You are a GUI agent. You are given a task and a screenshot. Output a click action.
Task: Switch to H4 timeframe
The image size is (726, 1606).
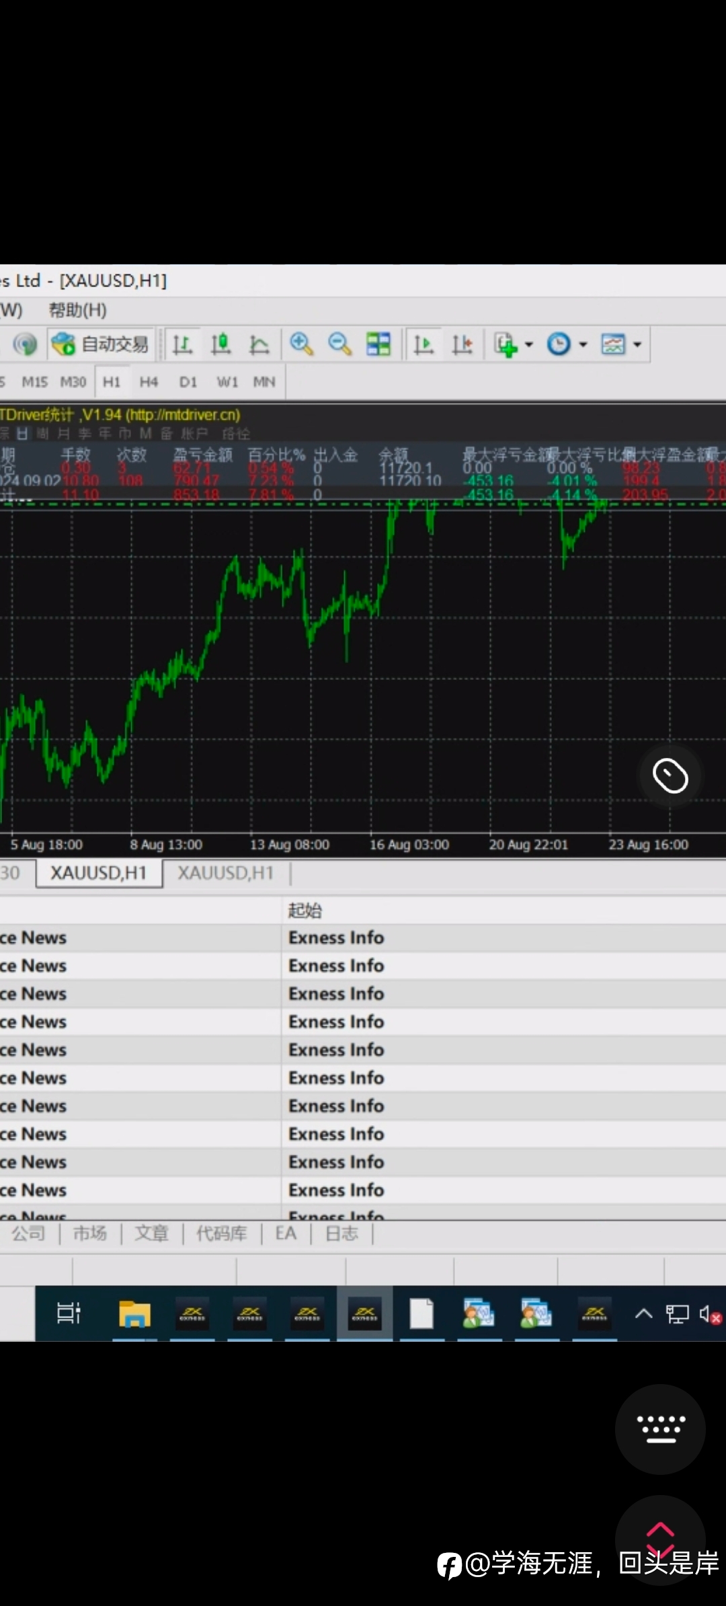[x=149, y=382]
